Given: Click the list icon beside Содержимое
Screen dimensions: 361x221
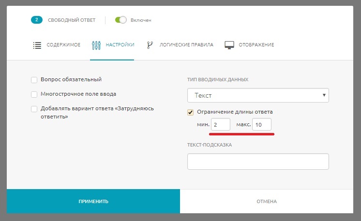Looking at the screenshot, I should pyautogui.click(x=37, y=45).
